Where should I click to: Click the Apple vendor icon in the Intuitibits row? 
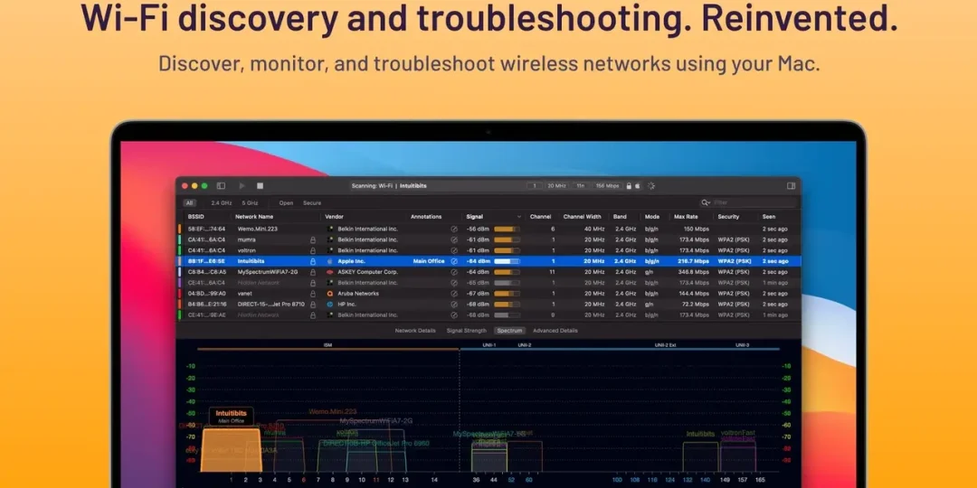click(330, 261)
